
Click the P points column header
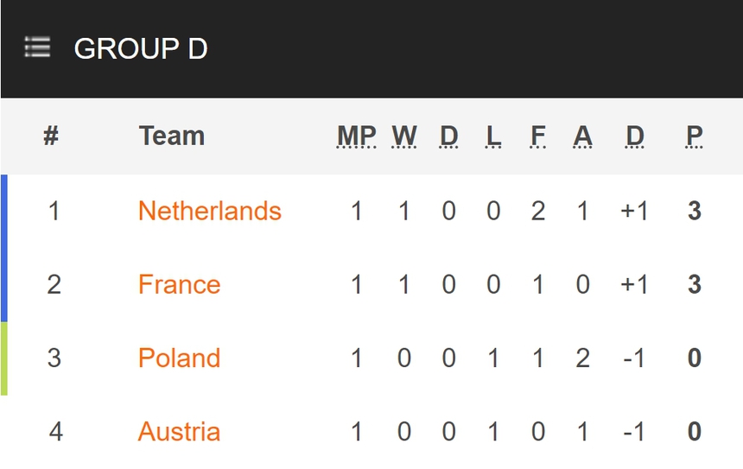tap(694, 136)
